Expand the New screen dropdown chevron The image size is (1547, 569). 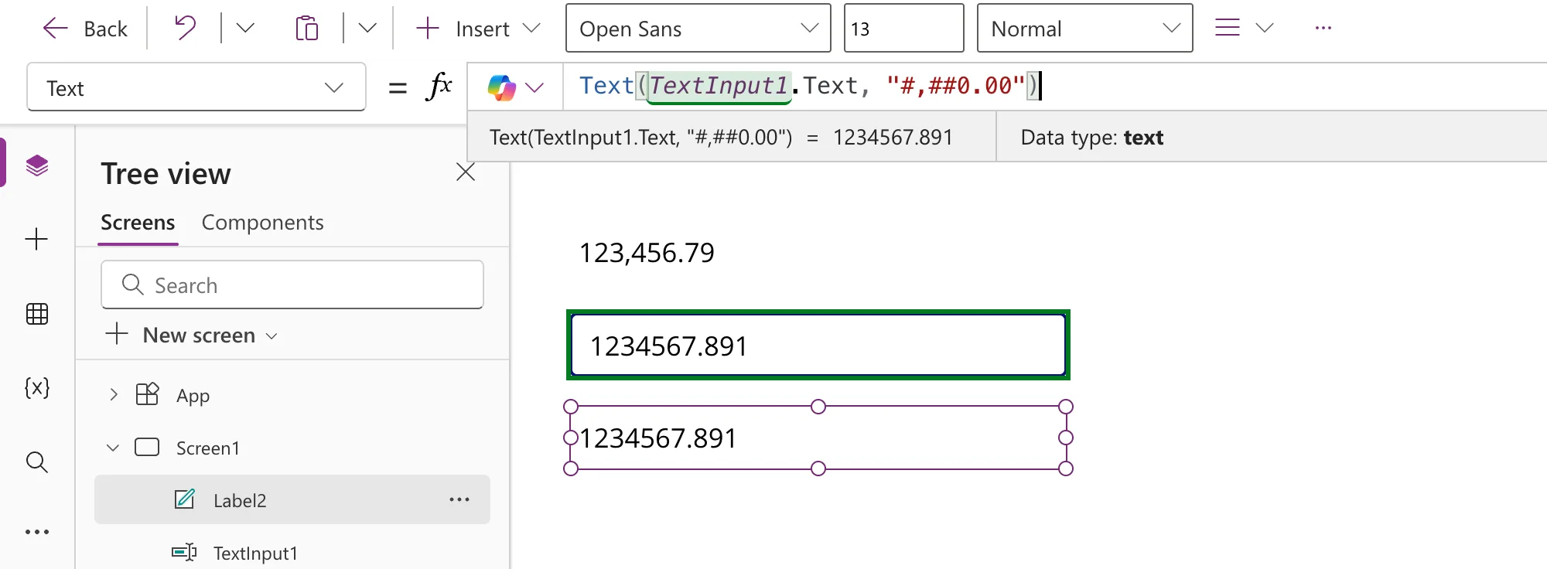point(271,336)
